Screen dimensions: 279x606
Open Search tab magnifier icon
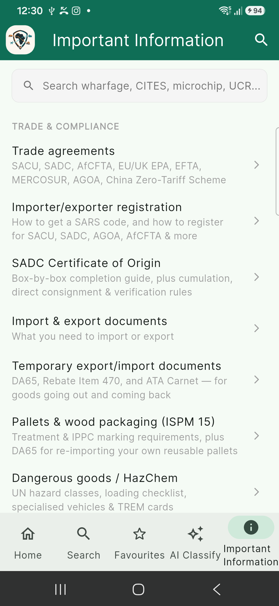[83, 534]
